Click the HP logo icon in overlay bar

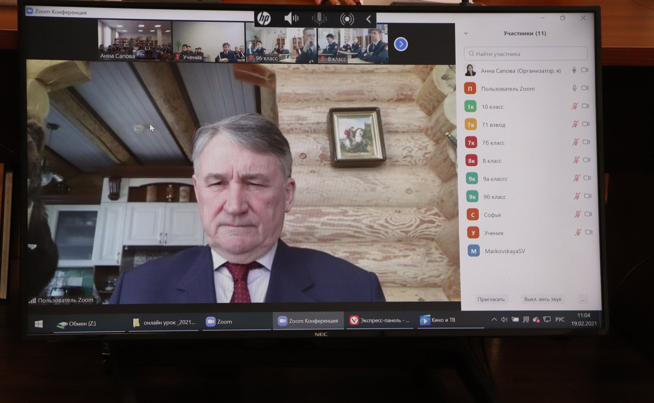[264, 18]
